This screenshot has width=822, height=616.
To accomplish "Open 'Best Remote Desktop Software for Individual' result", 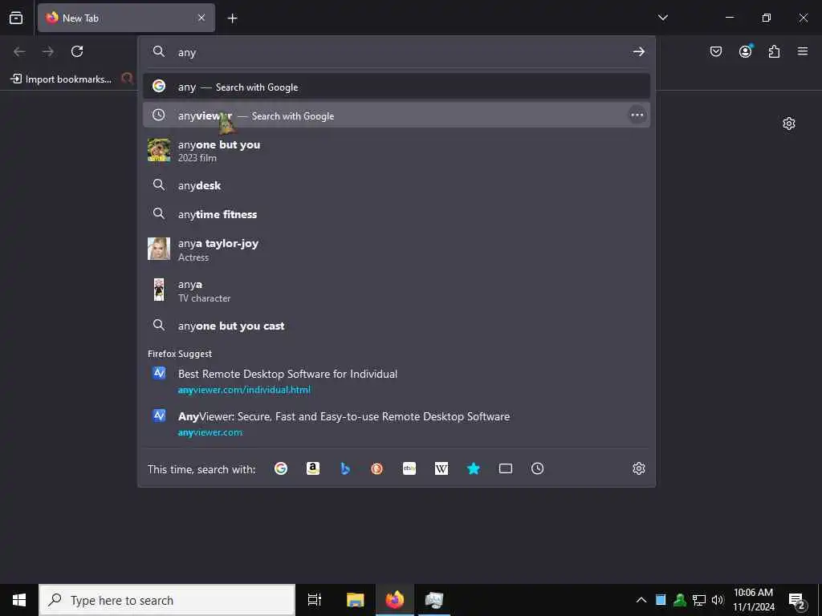I will coord(397,381).
